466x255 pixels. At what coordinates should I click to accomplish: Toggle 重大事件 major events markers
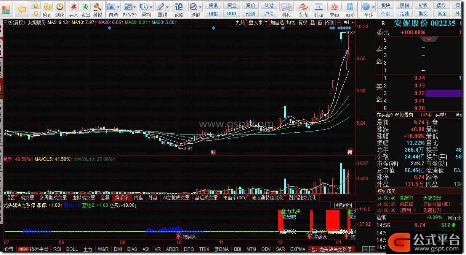pos(258,22)
